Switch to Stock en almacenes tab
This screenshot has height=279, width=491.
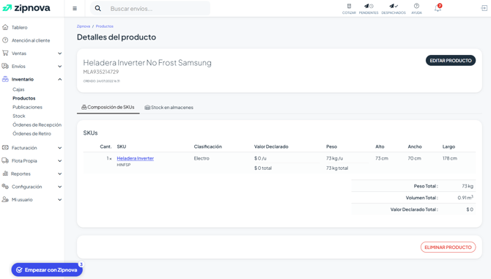point(169,108)
